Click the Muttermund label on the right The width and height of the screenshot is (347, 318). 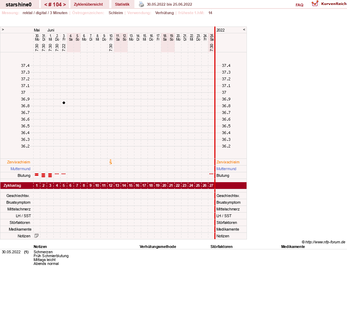pos(226,169)
